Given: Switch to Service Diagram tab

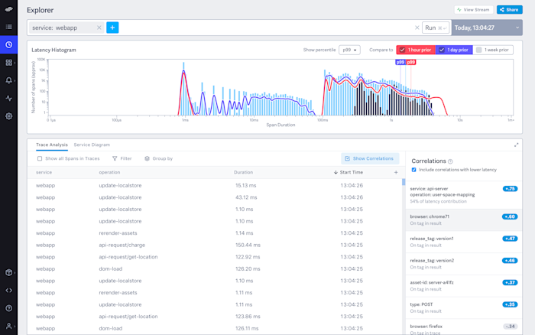Looking at the screenshot, I should 92,145.
